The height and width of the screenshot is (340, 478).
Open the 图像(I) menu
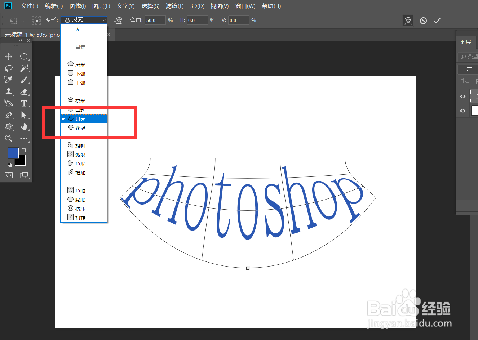pyautogui.click(x=78, y=6)
